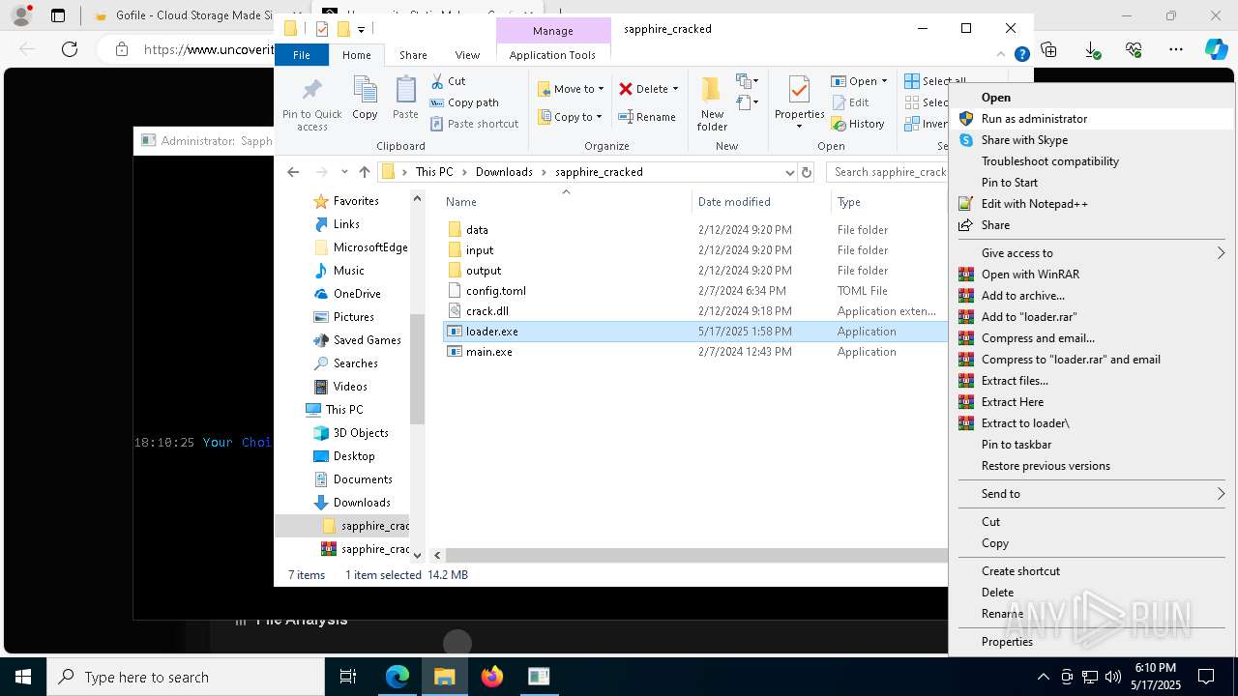Screen dimensions: 1238x696
Task: Click the Edit ribbon button
Action: (851, 102)
